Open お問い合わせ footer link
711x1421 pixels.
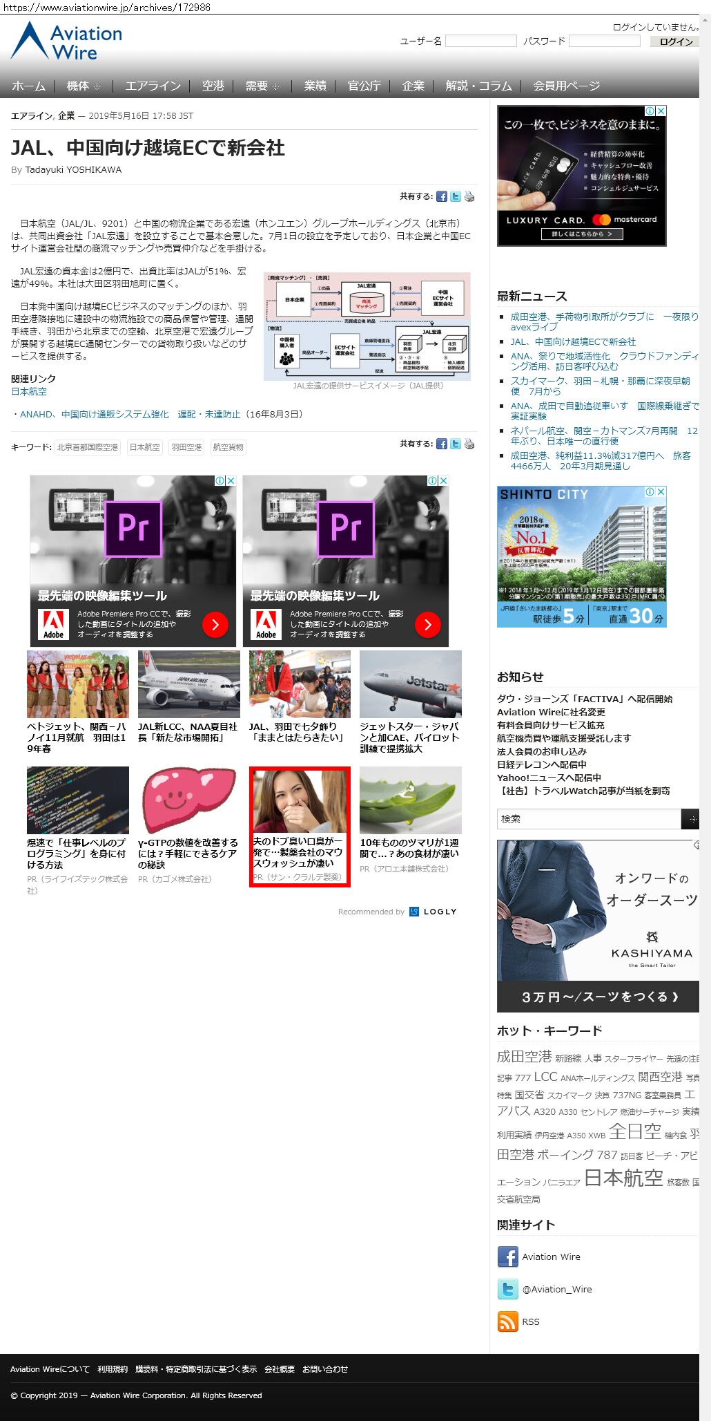(325, 1369)
